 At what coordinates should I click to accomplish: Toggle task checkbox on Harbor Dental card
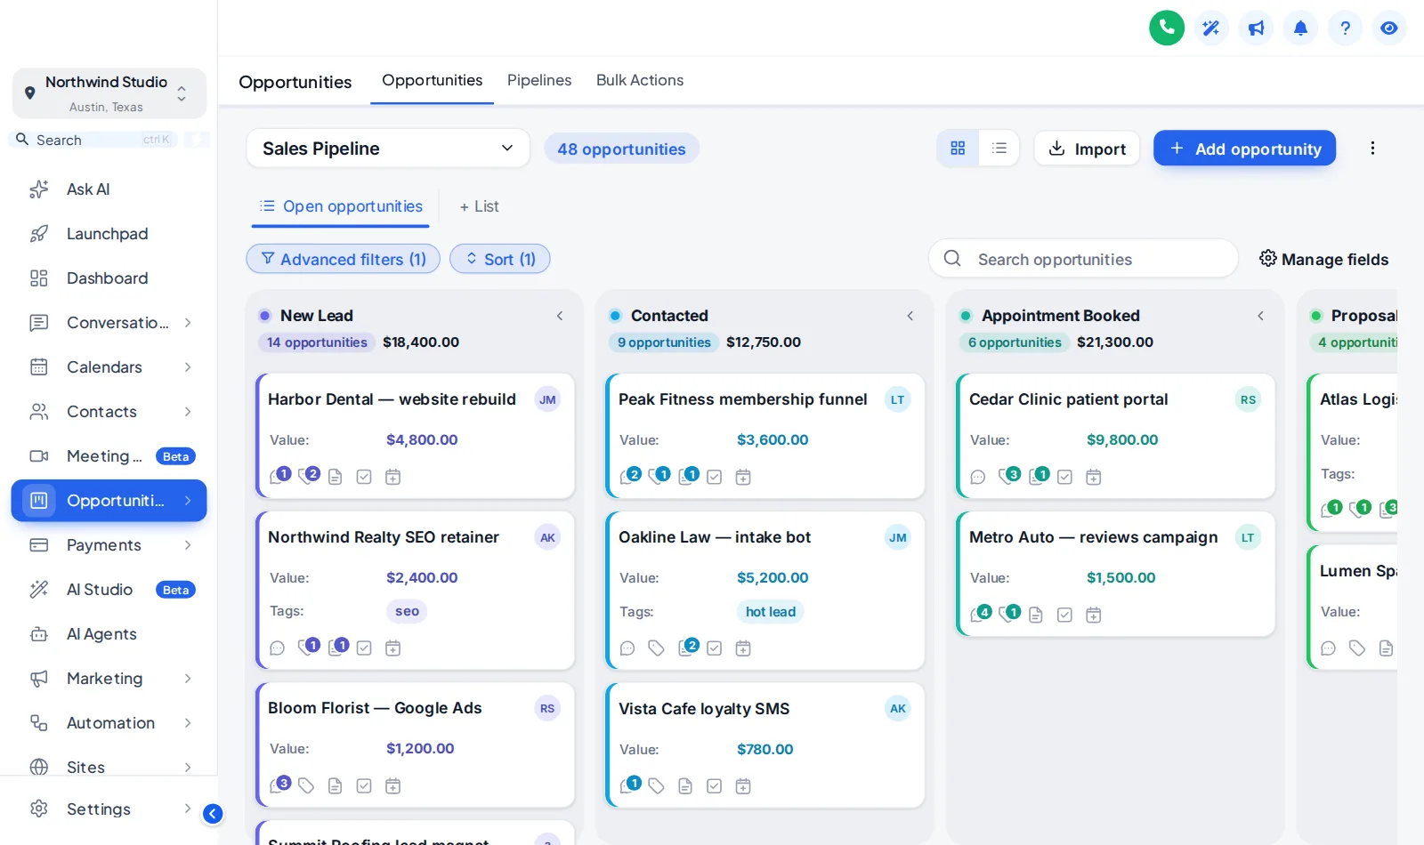pos(364,477)
